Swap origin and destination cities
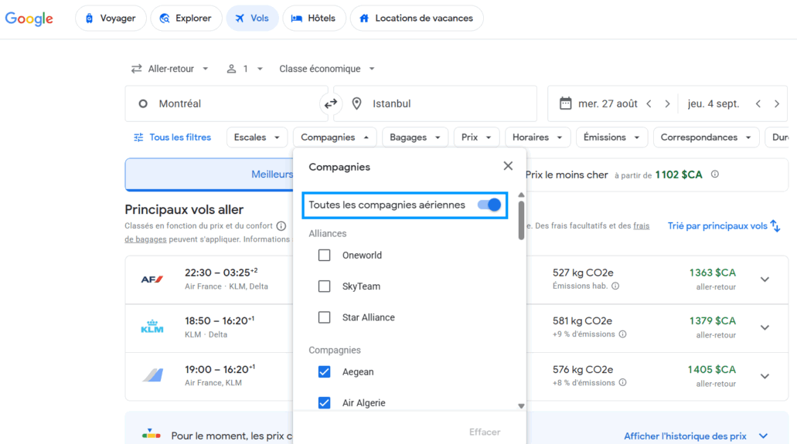 tap(331, 103)
